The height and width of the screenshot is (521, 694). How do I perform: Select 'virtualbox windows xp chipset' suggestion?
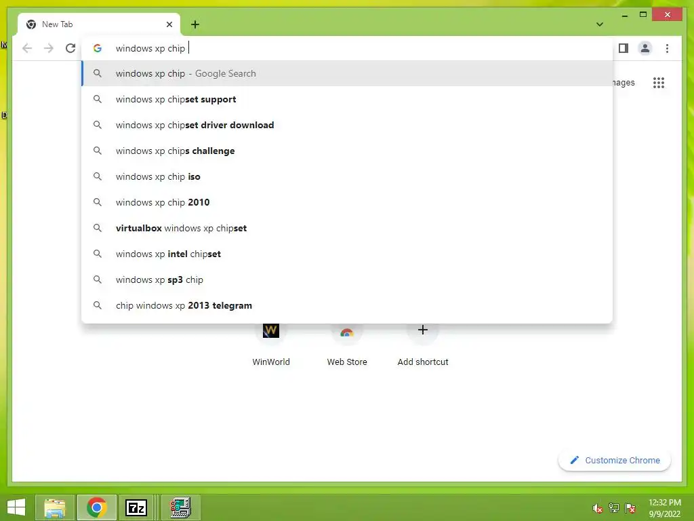[347, 228]
